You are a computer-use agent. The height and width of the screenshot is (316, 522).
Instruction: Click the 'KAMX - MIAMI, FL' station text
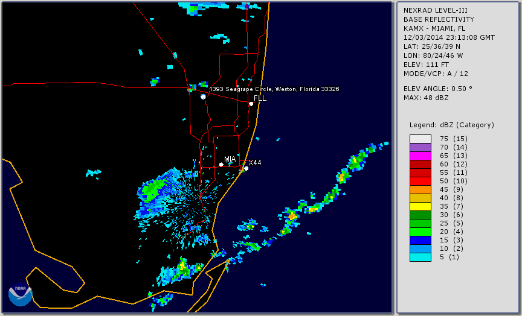tap(434, 28)
